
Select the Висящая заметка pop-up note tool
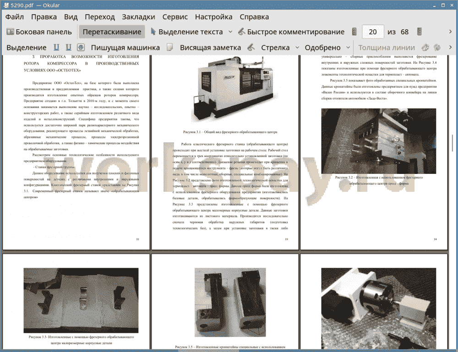(x=210, y=48)
